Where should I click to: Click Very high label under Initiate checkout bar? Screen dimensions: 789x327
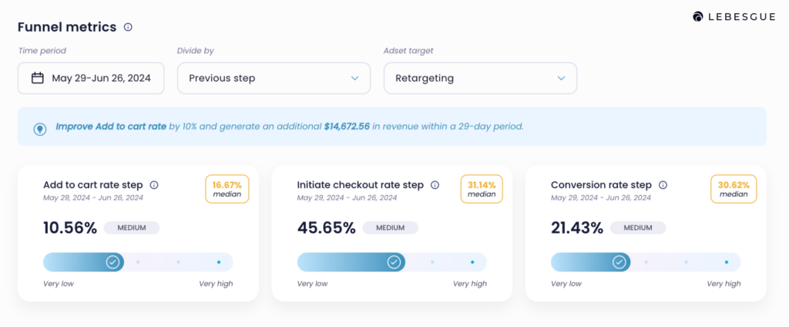pos(470,284)
